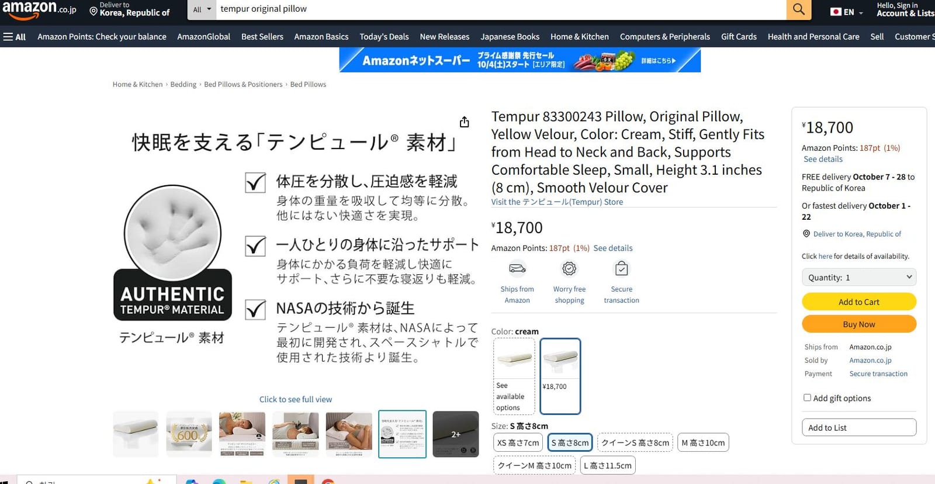935x484 pixels.
Task: Click the Ships from Amazon truck icon
Action: pyautogui.click(x=517, y=268)
